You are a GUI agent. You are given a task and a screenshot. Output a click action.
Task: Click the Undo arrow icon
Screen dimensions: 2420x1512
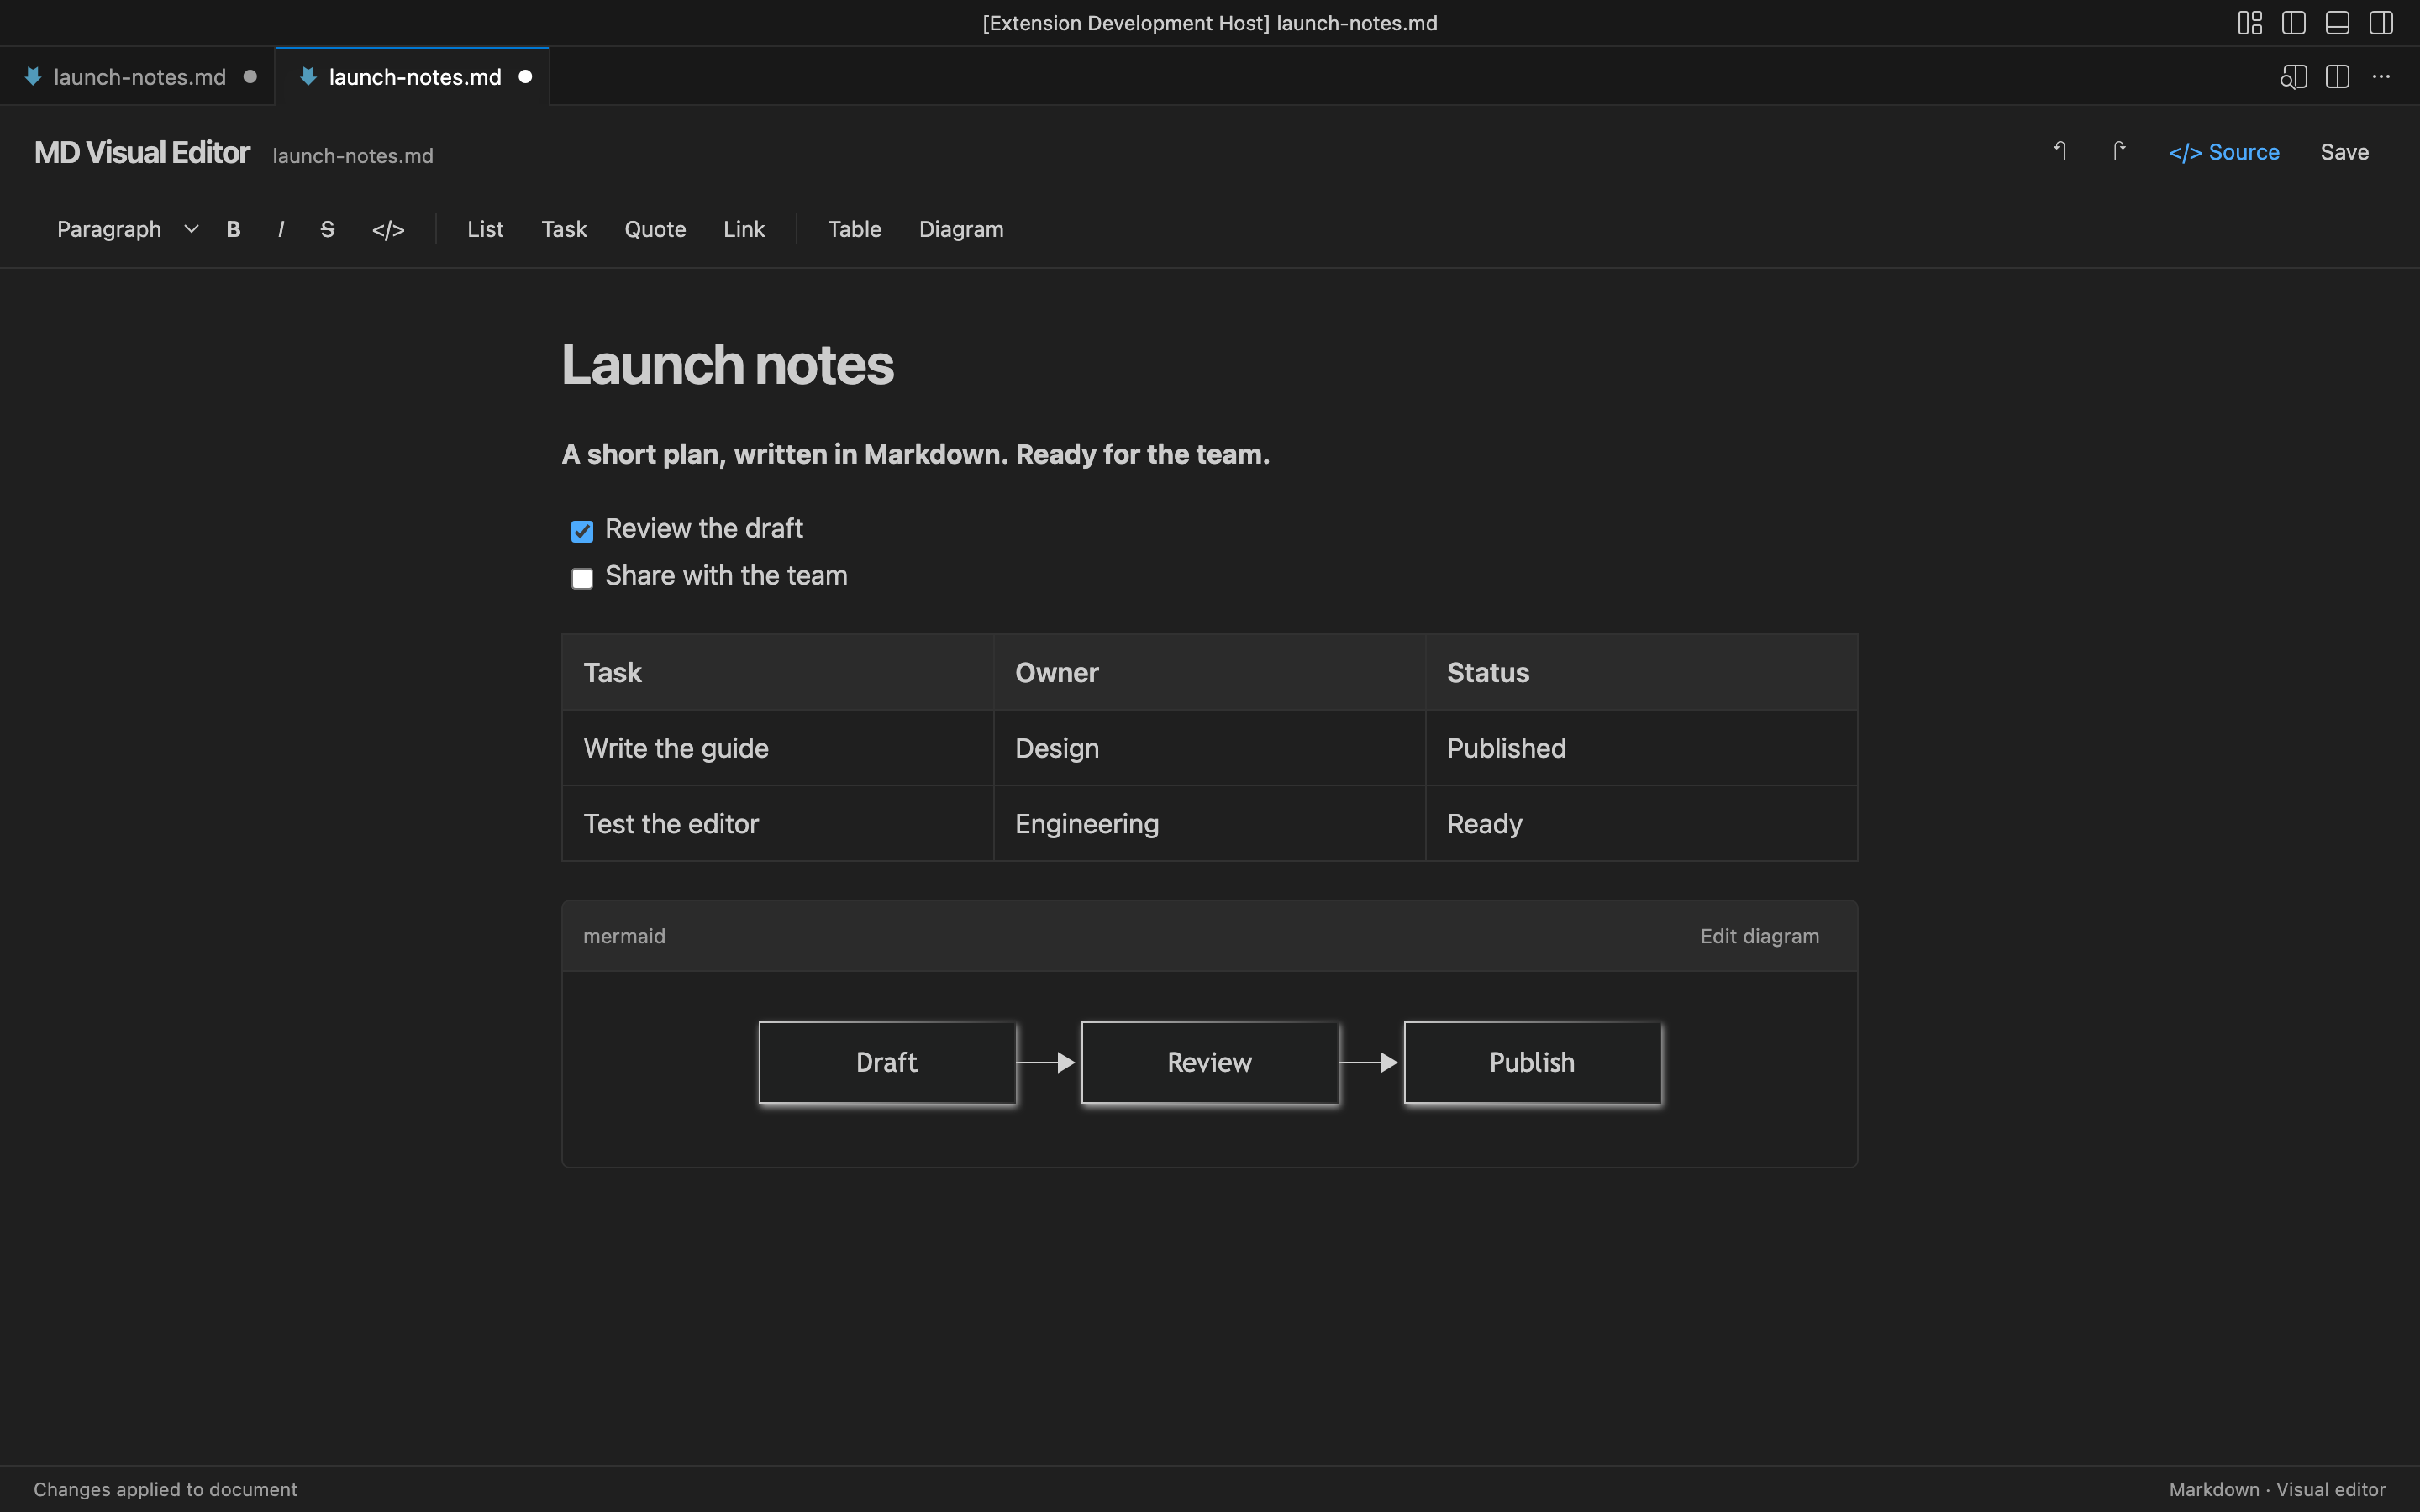coord(2060,151)
